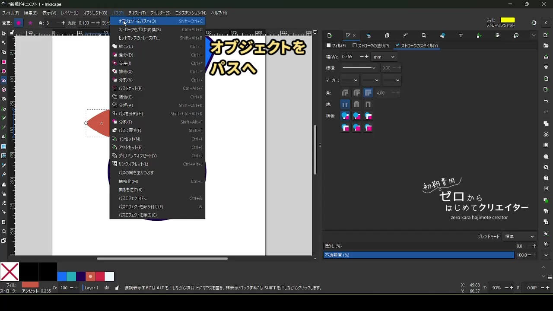Choose the Spiral tool
The width and height of the screenshot is (553, 311).
tap(4, 99)
